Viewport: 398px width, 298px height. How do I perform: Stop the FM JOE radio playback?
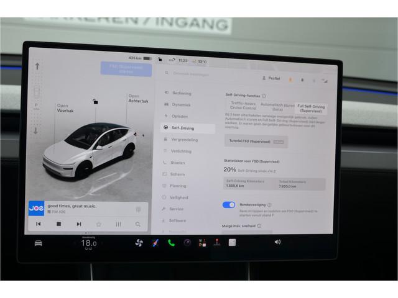58,224
